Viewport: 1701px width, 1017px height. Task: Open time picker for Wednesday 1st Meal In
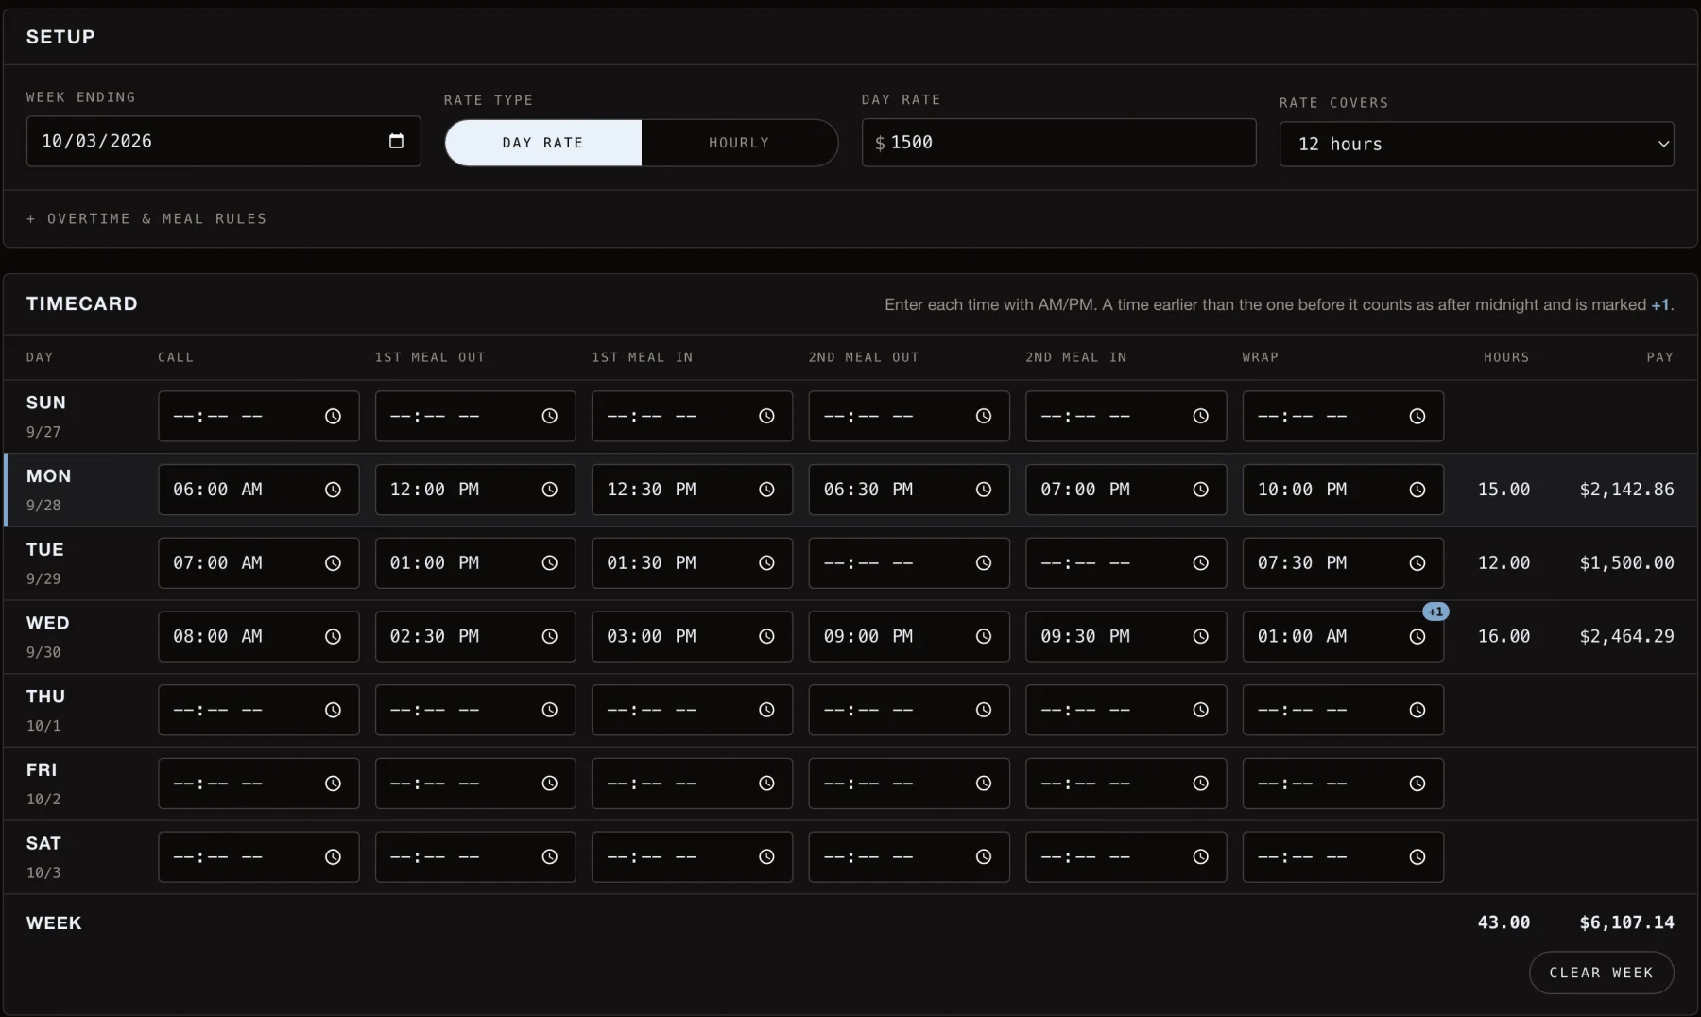(x=766, y=637)
